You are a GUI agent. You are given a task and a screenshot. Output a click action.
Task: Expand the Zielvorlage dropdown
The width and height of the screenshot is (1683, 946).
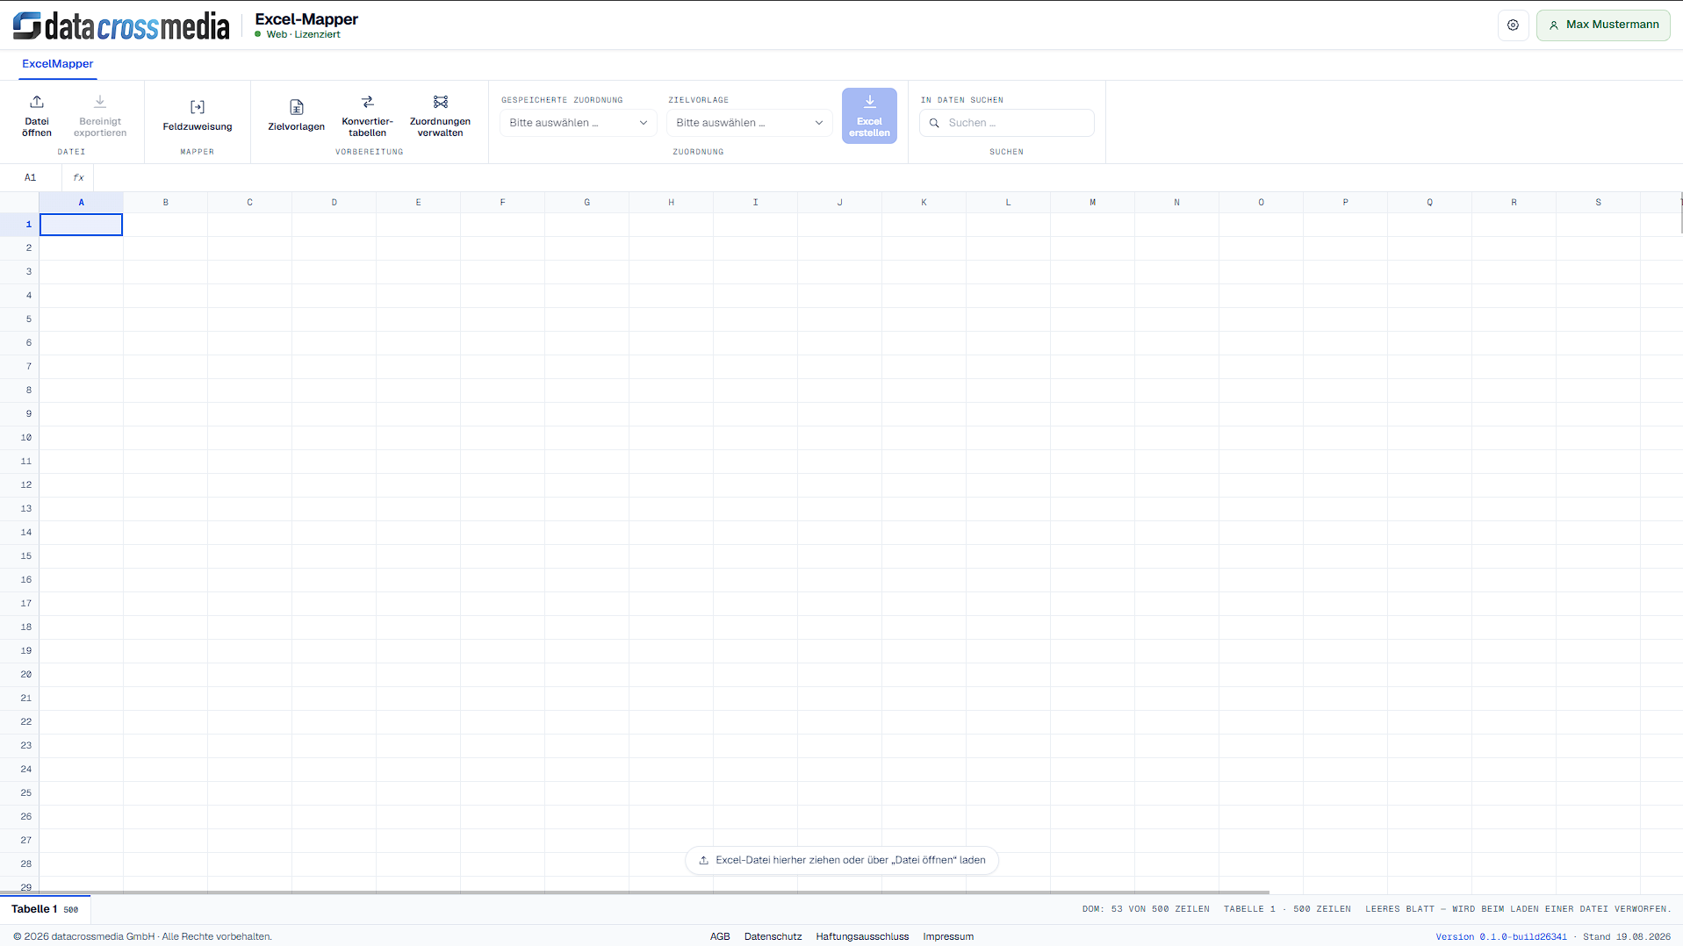click(749, 123)
